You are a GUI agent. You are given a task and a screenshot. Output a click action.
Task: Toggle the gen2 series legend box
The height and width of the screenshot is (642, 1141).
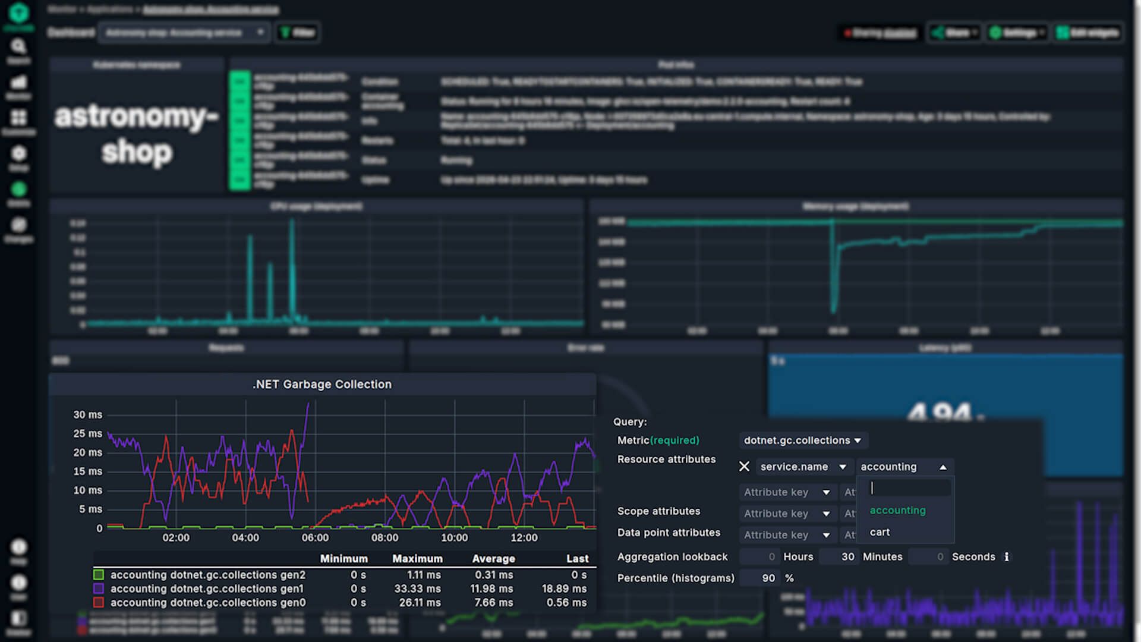pos(99,575)
